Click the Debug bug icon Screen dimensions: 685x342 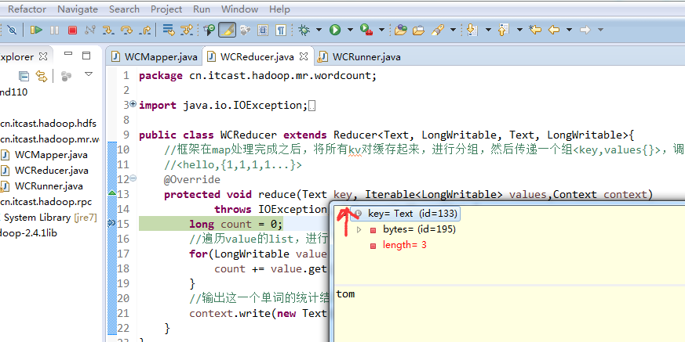click(x=304, y=30)
